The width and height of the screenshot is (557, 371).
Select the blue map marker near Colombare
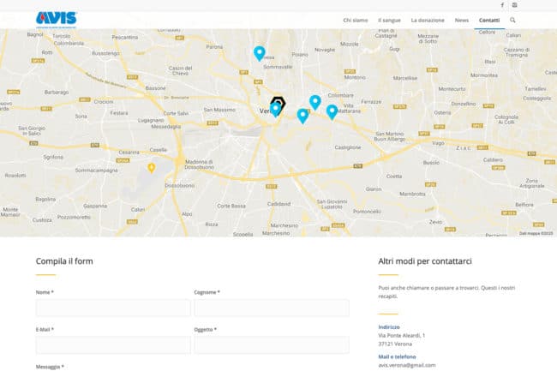pos(315,101)
